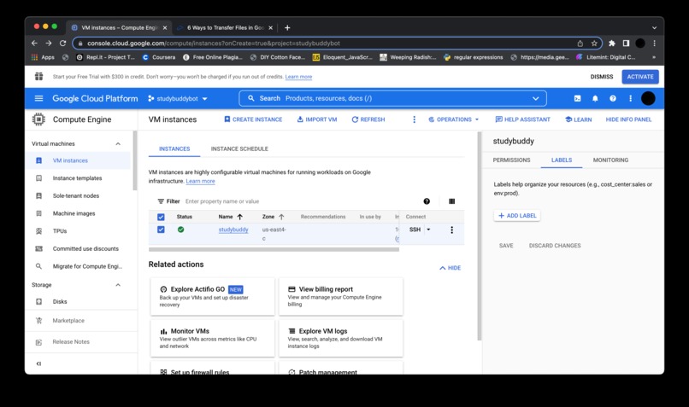Viewport: 689px width, 407px height.
Task: Open the account avatar in header
Action: pos(648,98)
